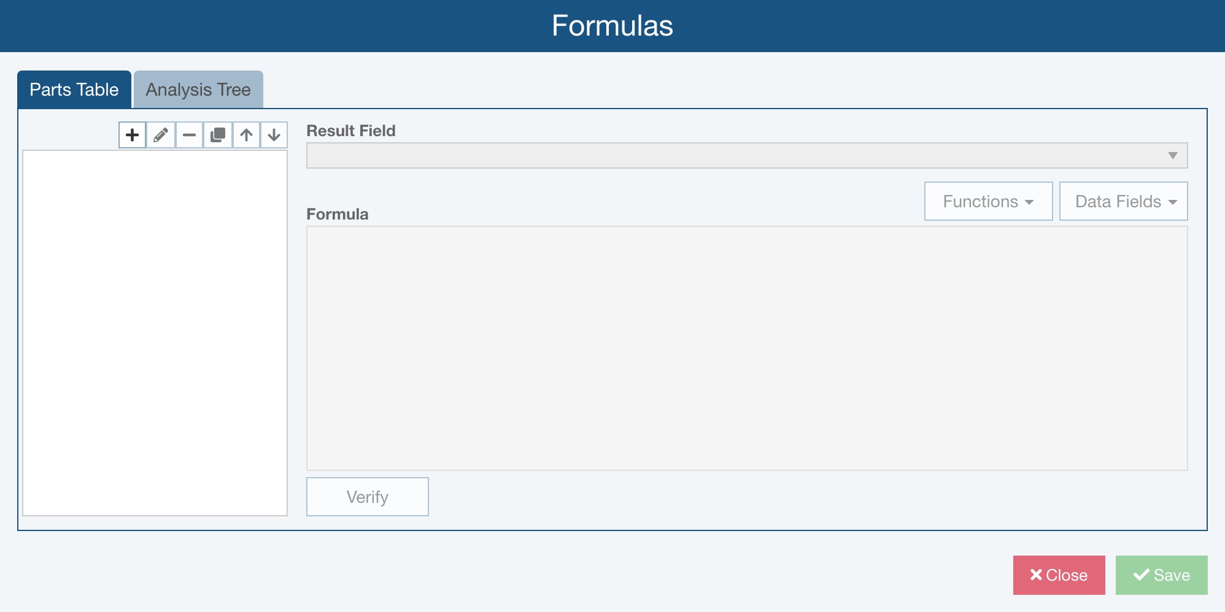Click the red Close button

pyautogui.click(x=1059, y=575)
